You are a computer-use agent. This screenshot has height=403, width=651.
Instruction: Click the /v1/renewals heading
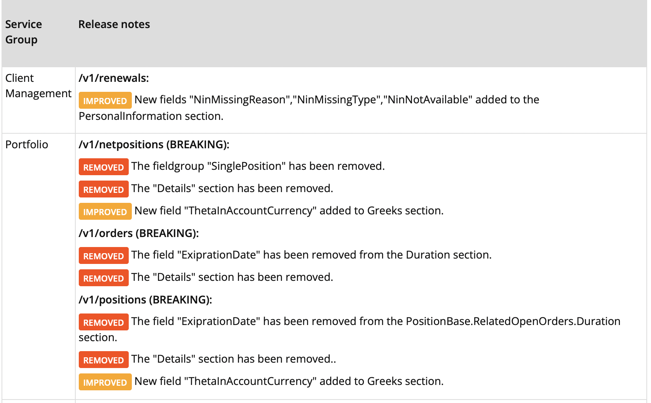pyautogui.click(x=114, y=78)
